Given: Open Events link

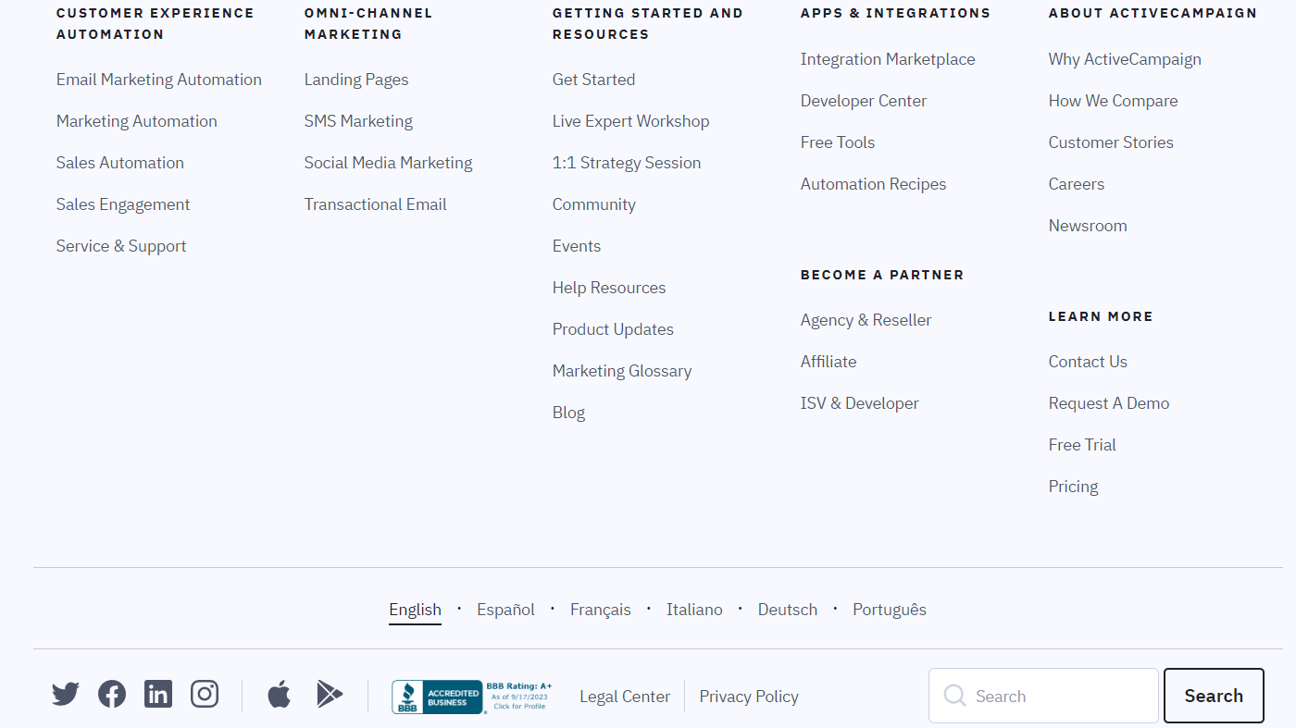Looking at the screenshot, I should point(577,246).
